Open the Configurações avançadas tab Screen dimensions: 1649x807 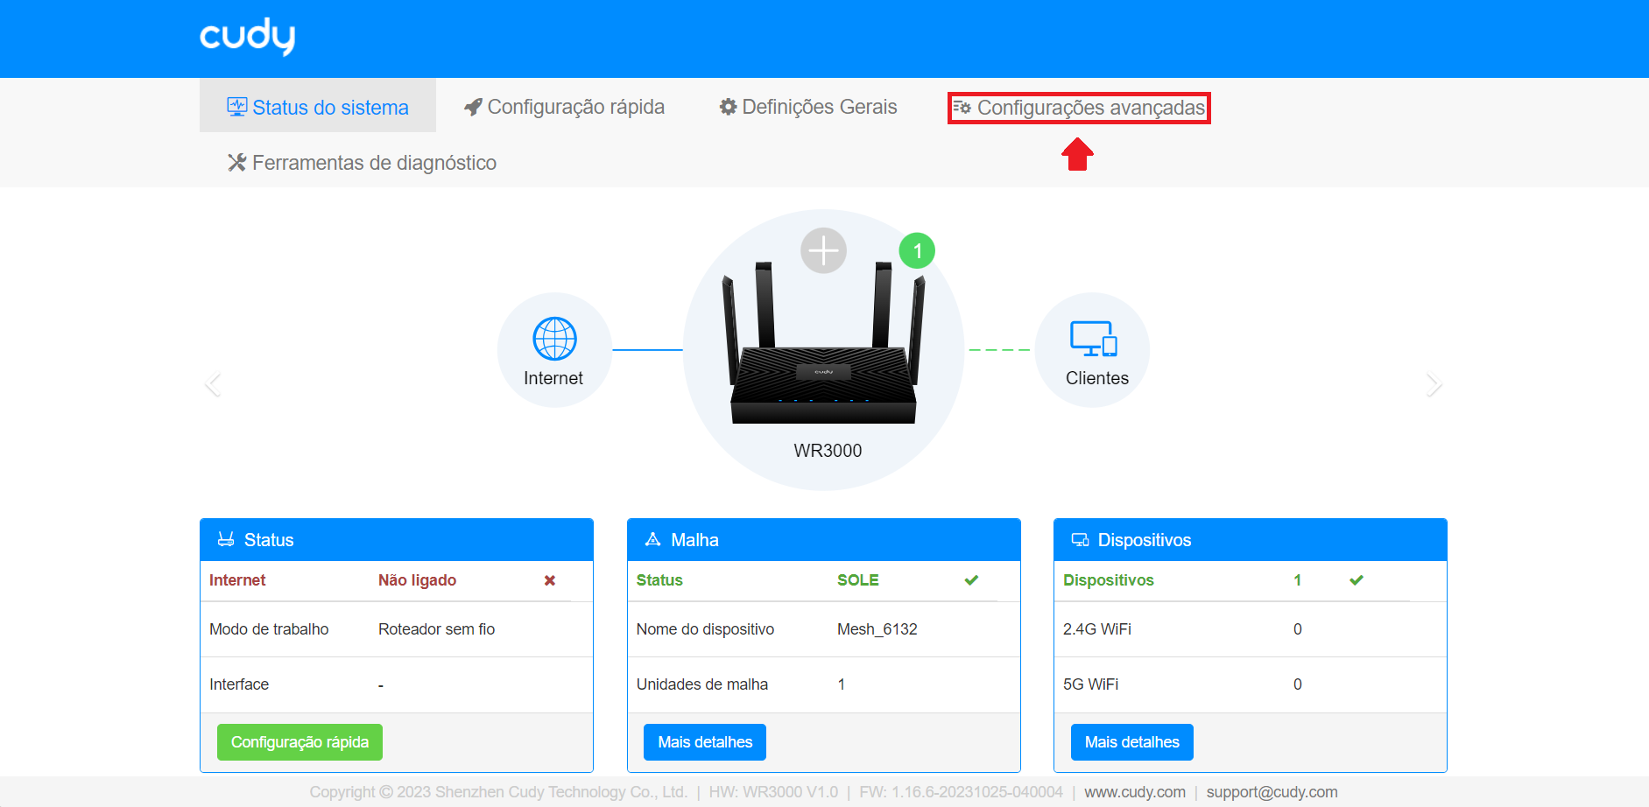pyautogui.click(x=1079, y=108)
